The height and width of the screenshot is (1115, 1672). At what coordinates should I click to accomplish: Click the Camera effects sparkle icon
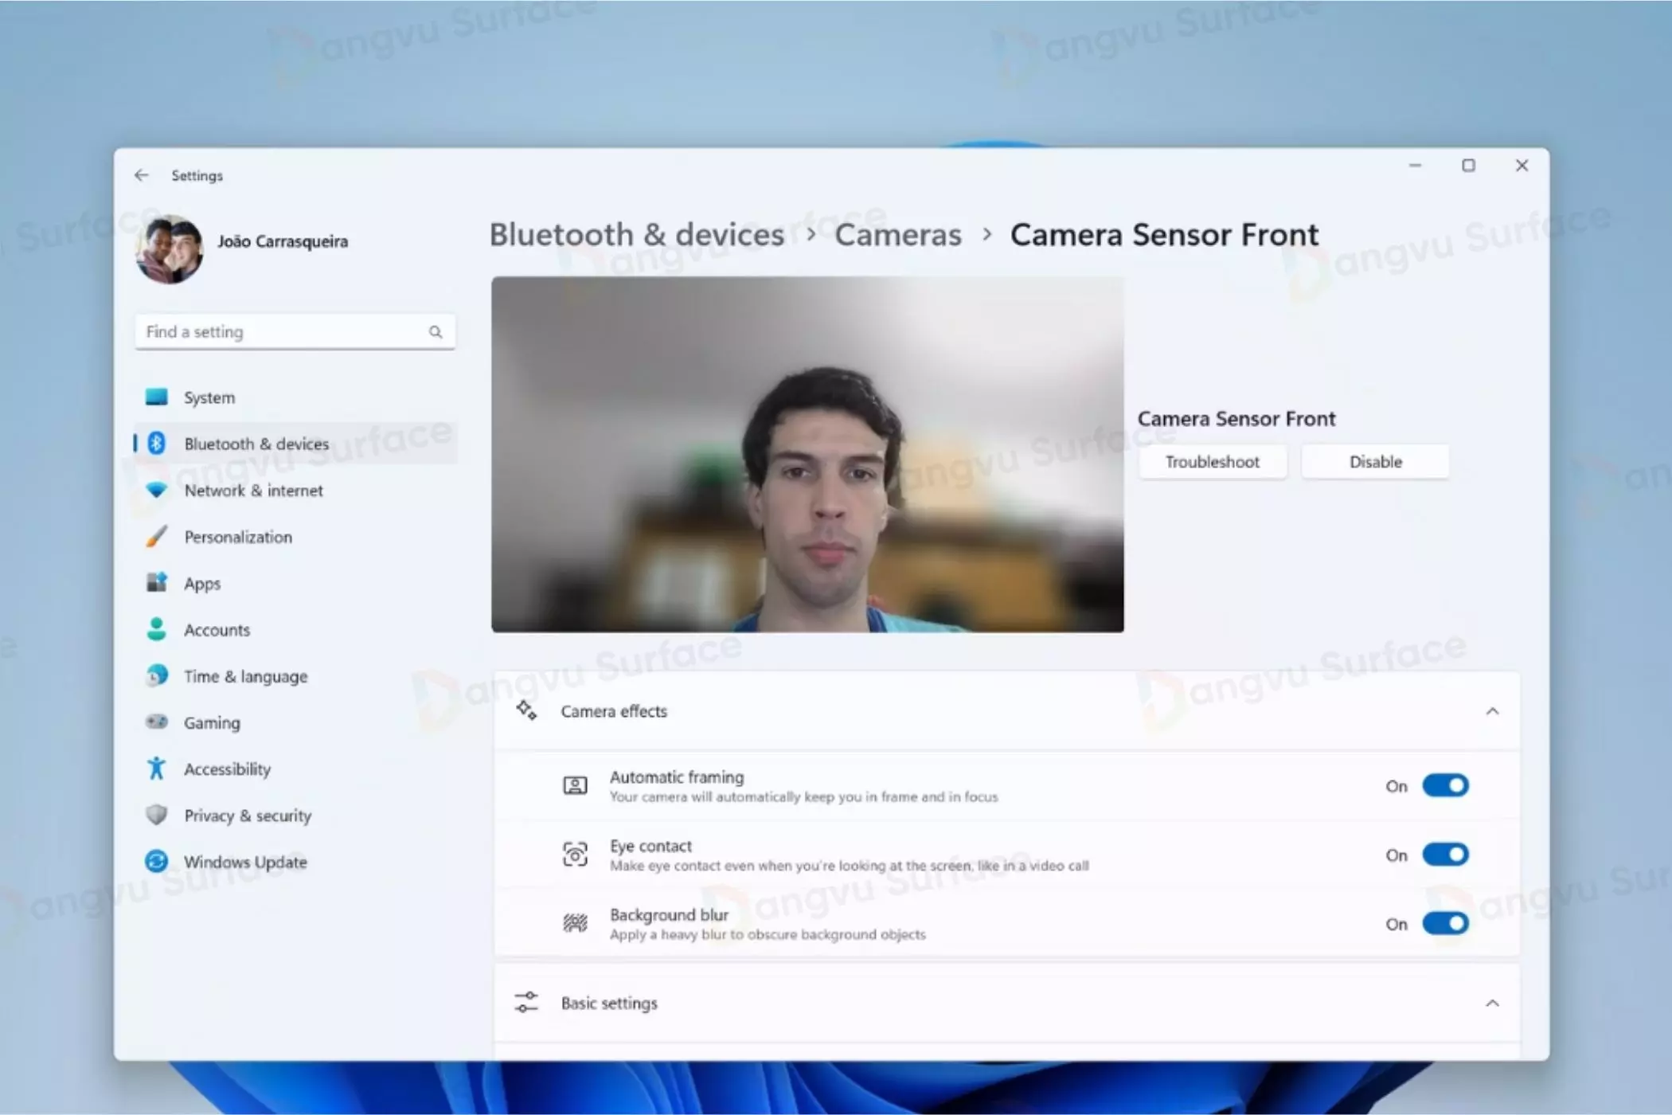pyautogui.click(x=526, y=710)
